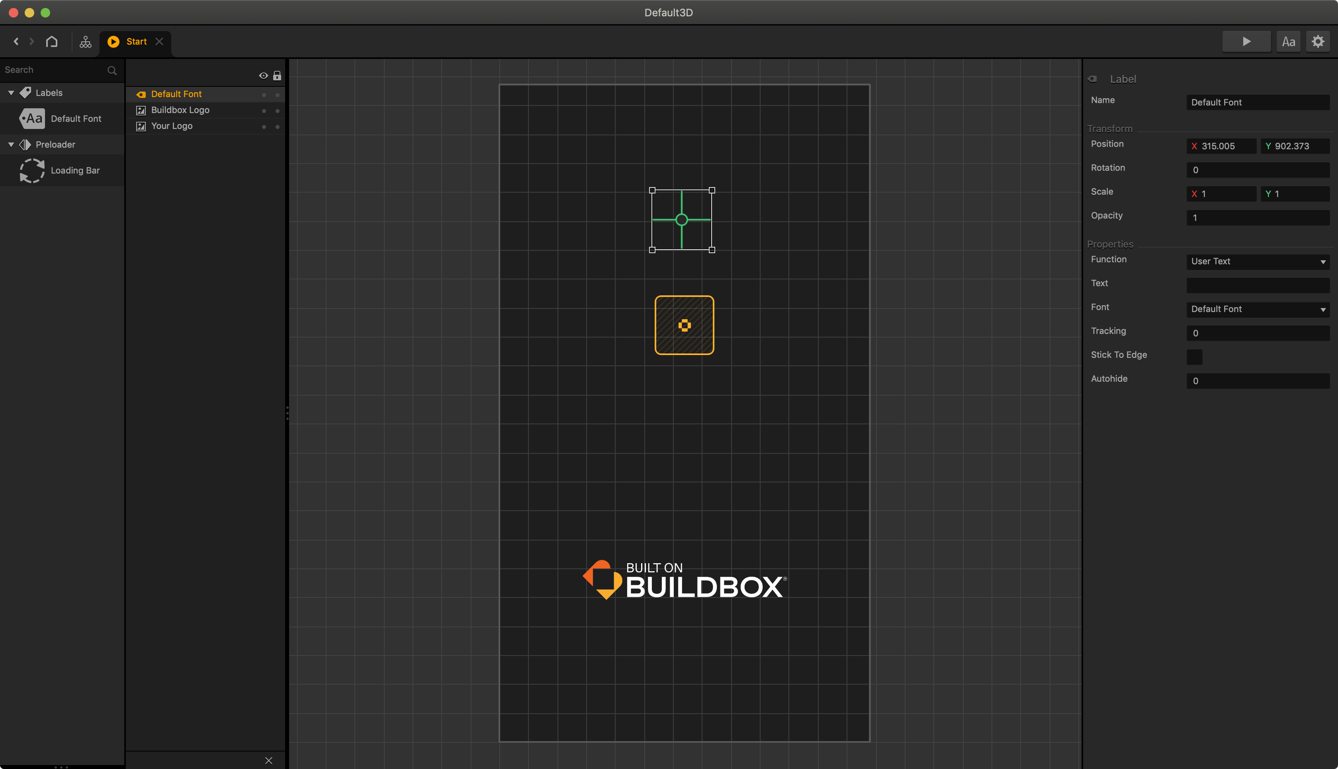Close the Start tab
Viewport: 1338px width, 769px height.
tap(159, 41)
